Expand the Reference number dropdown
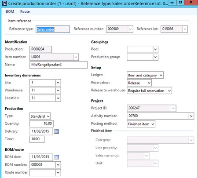 pos(130,29)
